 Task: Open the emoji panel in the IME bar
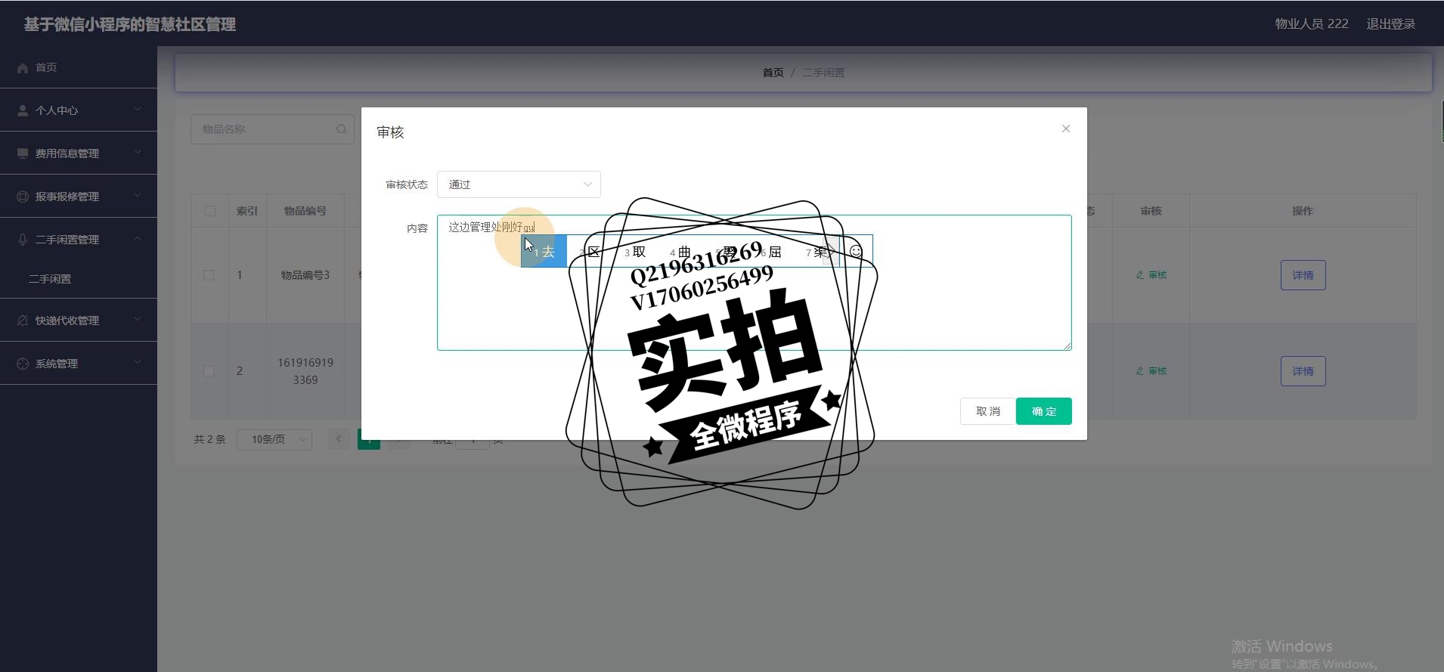(x=856, y=251)
